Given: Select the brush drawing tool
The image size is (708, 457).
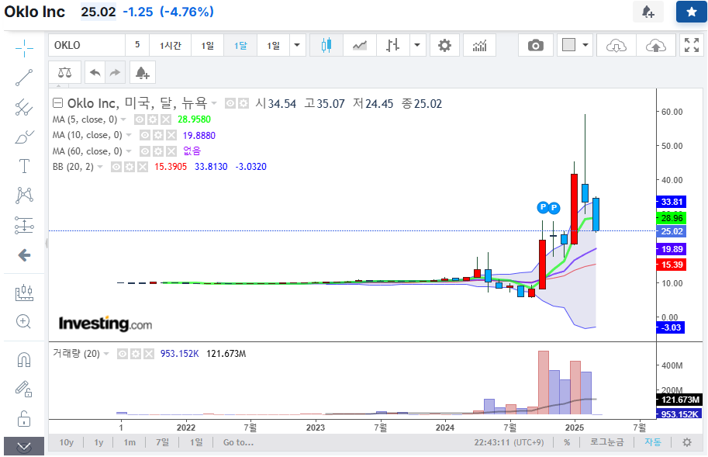Looking at the screenshot, I should 24,137.
